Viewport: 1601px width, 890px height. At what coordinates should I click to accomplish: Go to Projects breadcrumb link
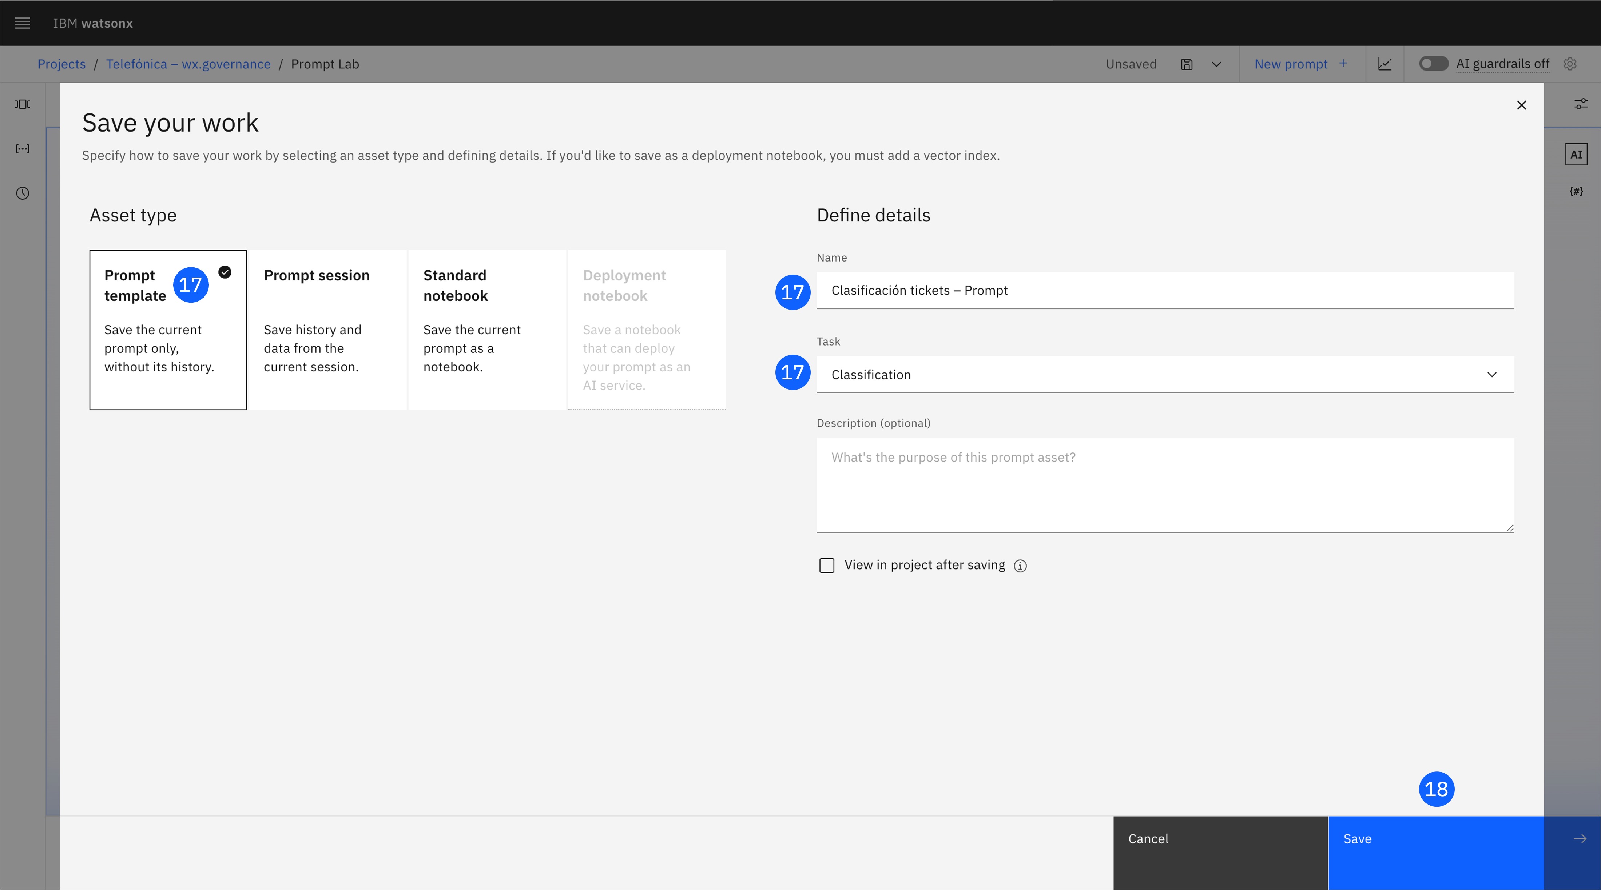[61, 64]
